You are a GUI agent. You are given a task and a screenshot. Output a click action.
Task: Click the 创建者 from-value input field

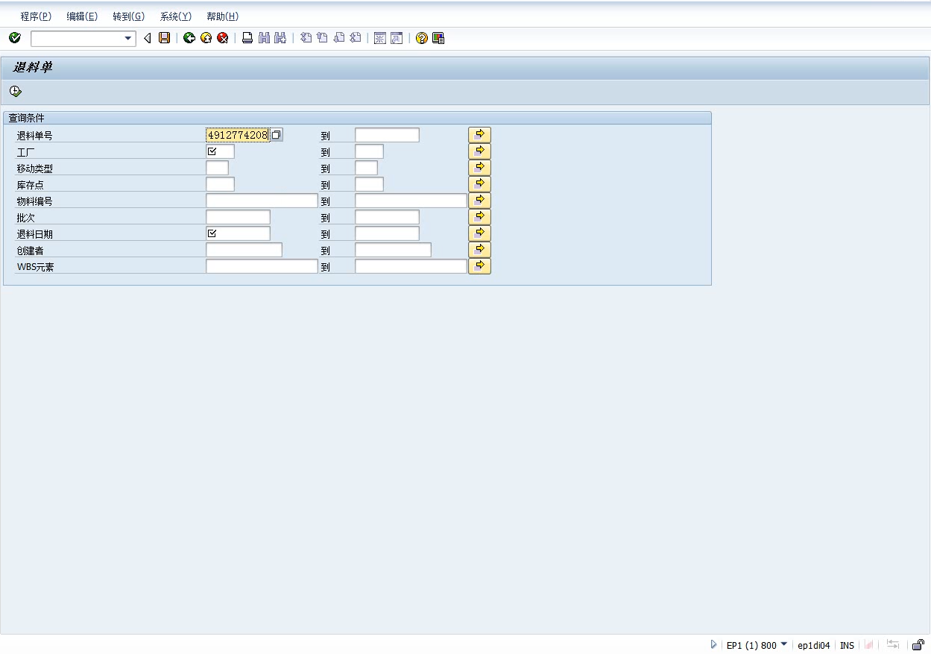pos(244,250)
